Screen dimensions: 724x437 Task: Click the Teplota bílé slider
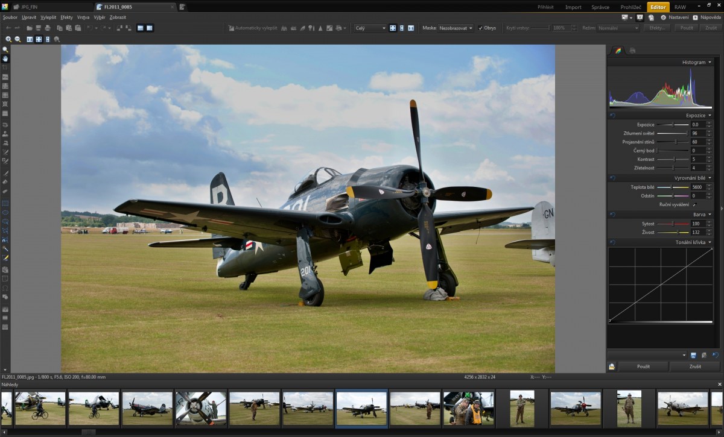click(x=672, y=187)
